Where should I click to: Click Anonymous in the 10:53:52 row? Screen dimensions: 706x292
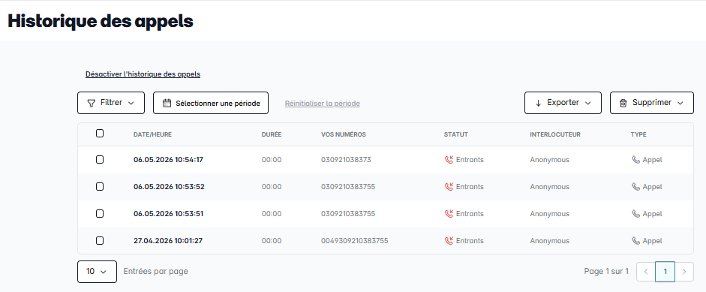pyautogui.click(x=550, y=187)
